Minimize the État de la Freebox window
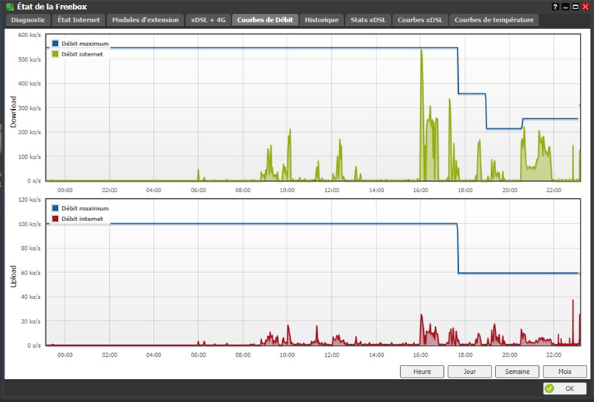 [566, 6]
